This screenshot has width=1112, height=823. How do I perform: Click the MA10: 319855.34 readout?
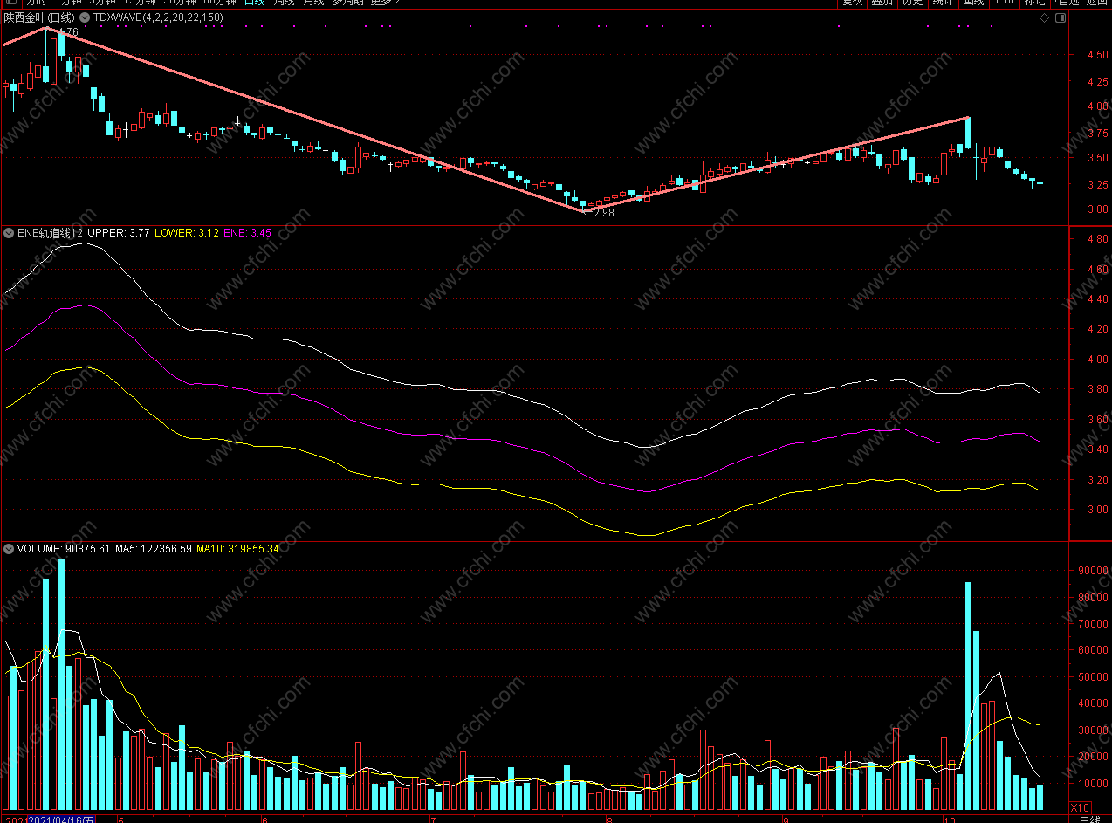click(x=237, y=549)
